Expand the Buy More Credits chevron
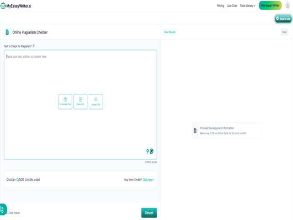 point(154,180)
